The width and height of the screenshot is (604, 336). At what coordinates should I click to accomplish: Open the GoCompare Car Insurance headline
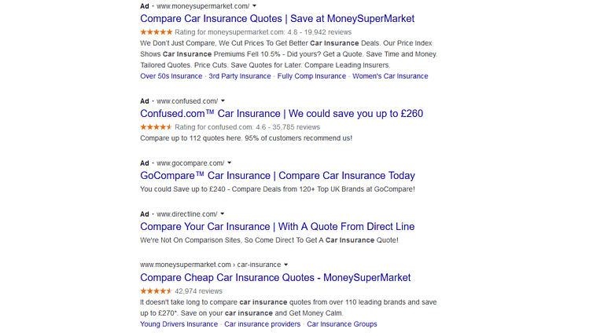[x=277, y=176]
